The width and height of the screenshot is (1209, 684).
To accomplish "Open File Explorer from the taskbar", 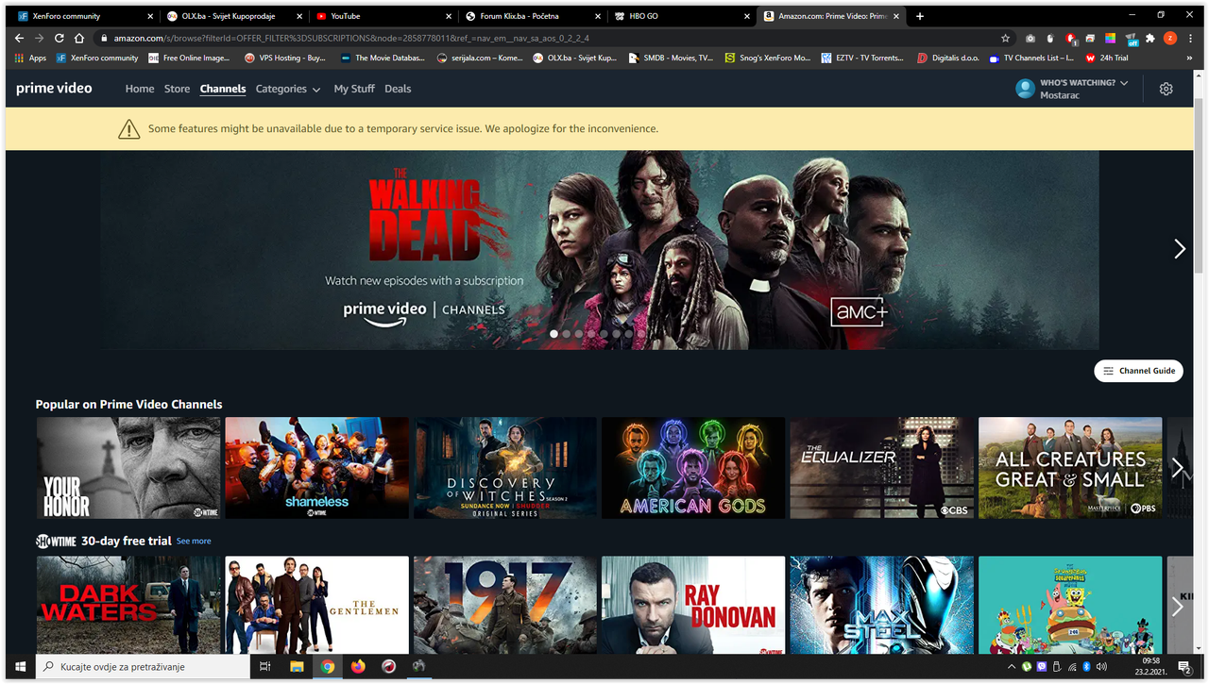I will pos(297,667).
